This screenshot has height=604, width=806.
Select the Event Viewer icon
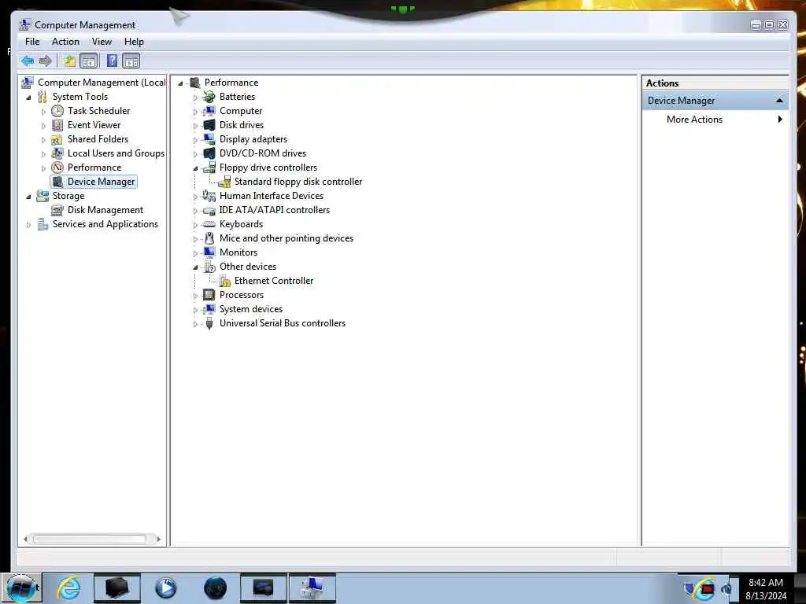(x=57, y=125)
